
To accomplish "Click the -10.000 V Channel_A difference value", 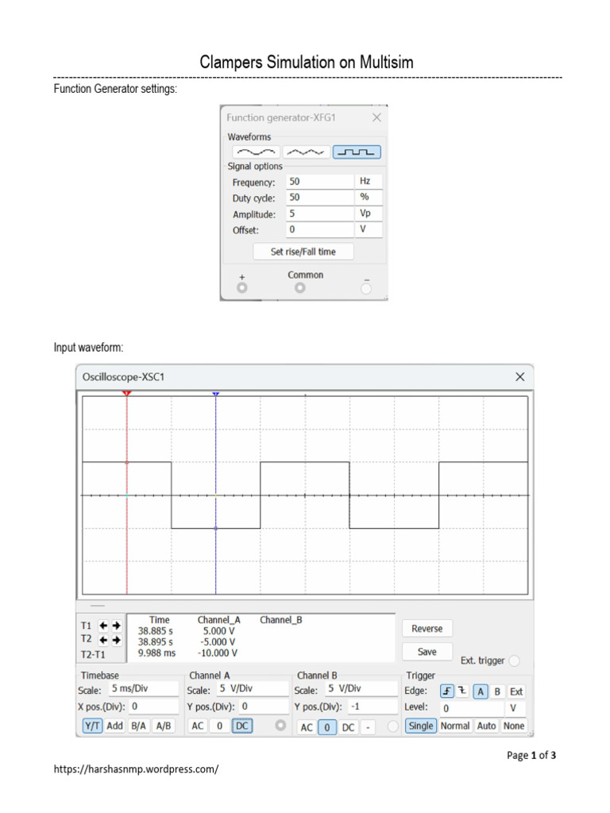I will point(218,653).
